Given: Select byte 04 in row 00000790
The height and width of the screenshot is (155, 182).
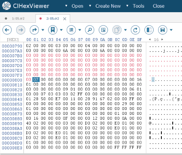Looking at the screenshot, I should [x=87, y=45].
